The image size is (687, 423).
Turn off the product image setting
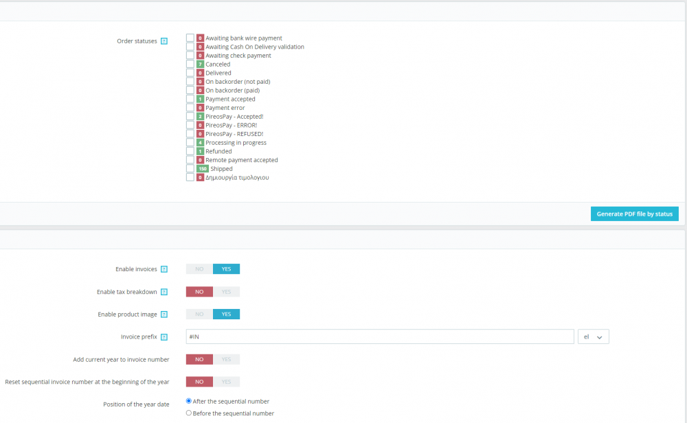(199, 314)
